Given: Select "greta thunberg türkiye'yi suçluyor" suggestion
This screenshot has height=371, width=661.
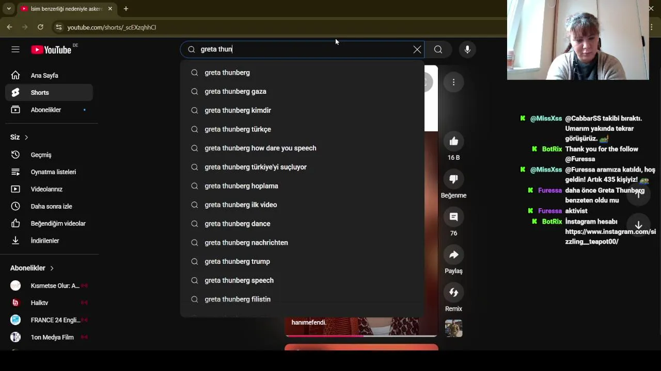Looking at the screenshot, I should [302, 167].
